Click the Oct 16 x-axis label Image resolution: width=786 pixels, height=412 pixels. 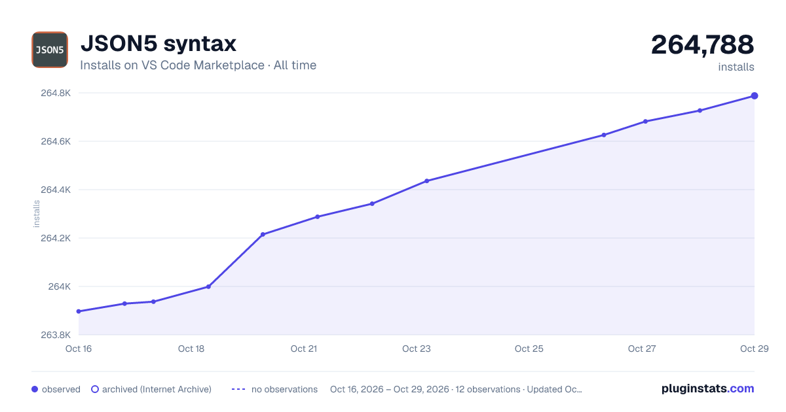tap(79, 349)
